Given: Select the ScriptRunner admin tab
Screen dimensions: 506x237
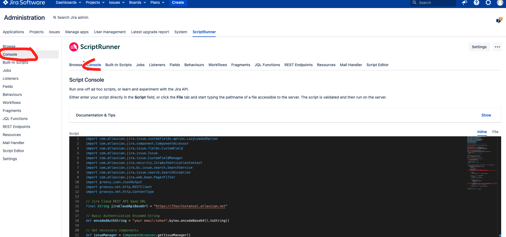Looking at the screenshot, I should [204, 32].
